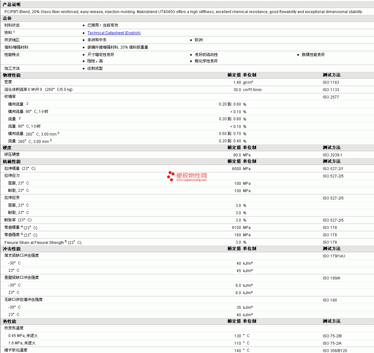Select the tensile modulus value 6500

coord(236,169)
